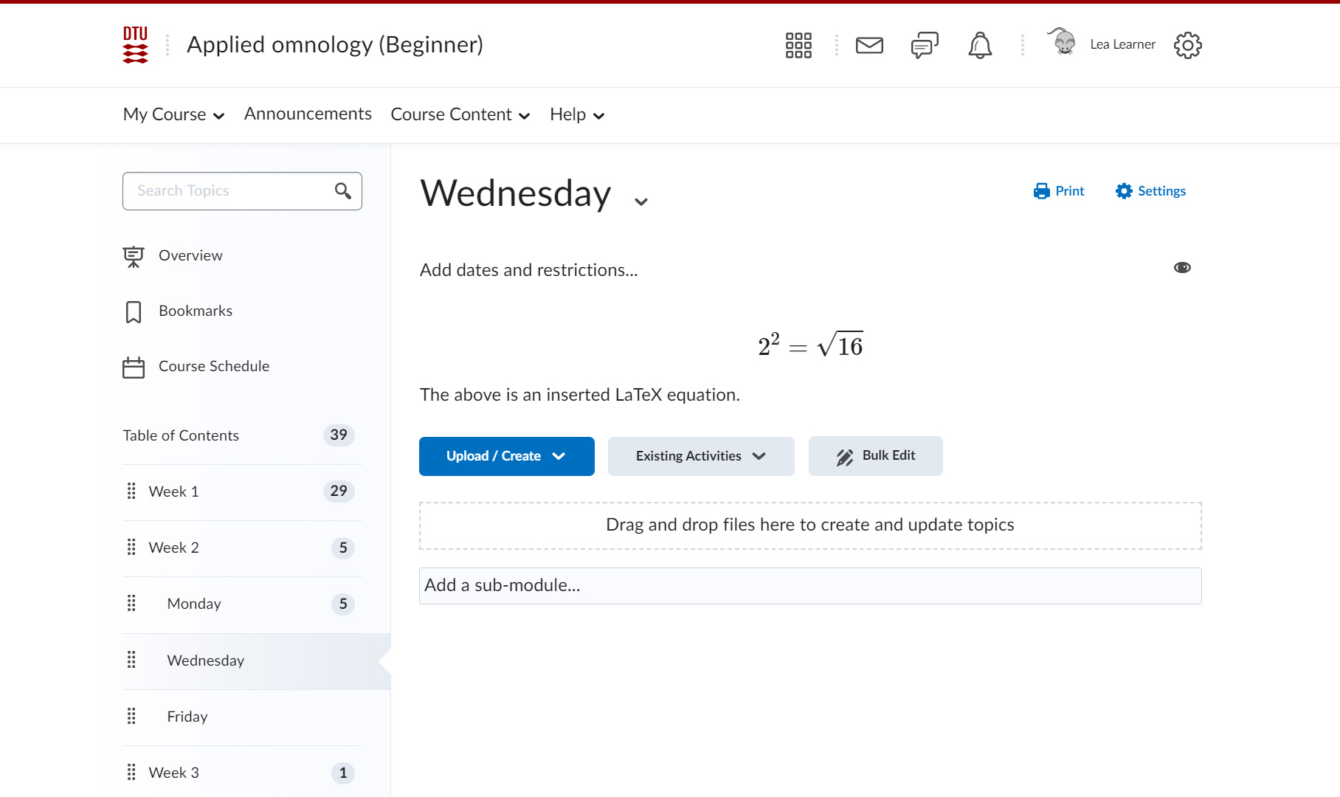Click the Bulk Edit button
1340x797 pixels.
pos(875,456)
